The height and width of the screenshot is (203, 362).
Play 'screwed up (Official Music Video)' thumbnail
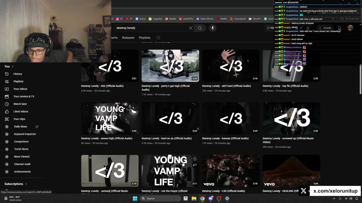(291, 118)
